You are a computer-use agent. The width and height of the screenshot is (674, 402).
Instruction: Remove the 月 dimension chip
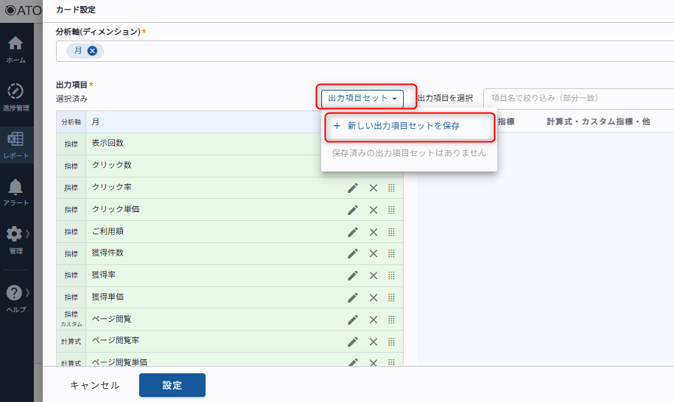(92, 51)
